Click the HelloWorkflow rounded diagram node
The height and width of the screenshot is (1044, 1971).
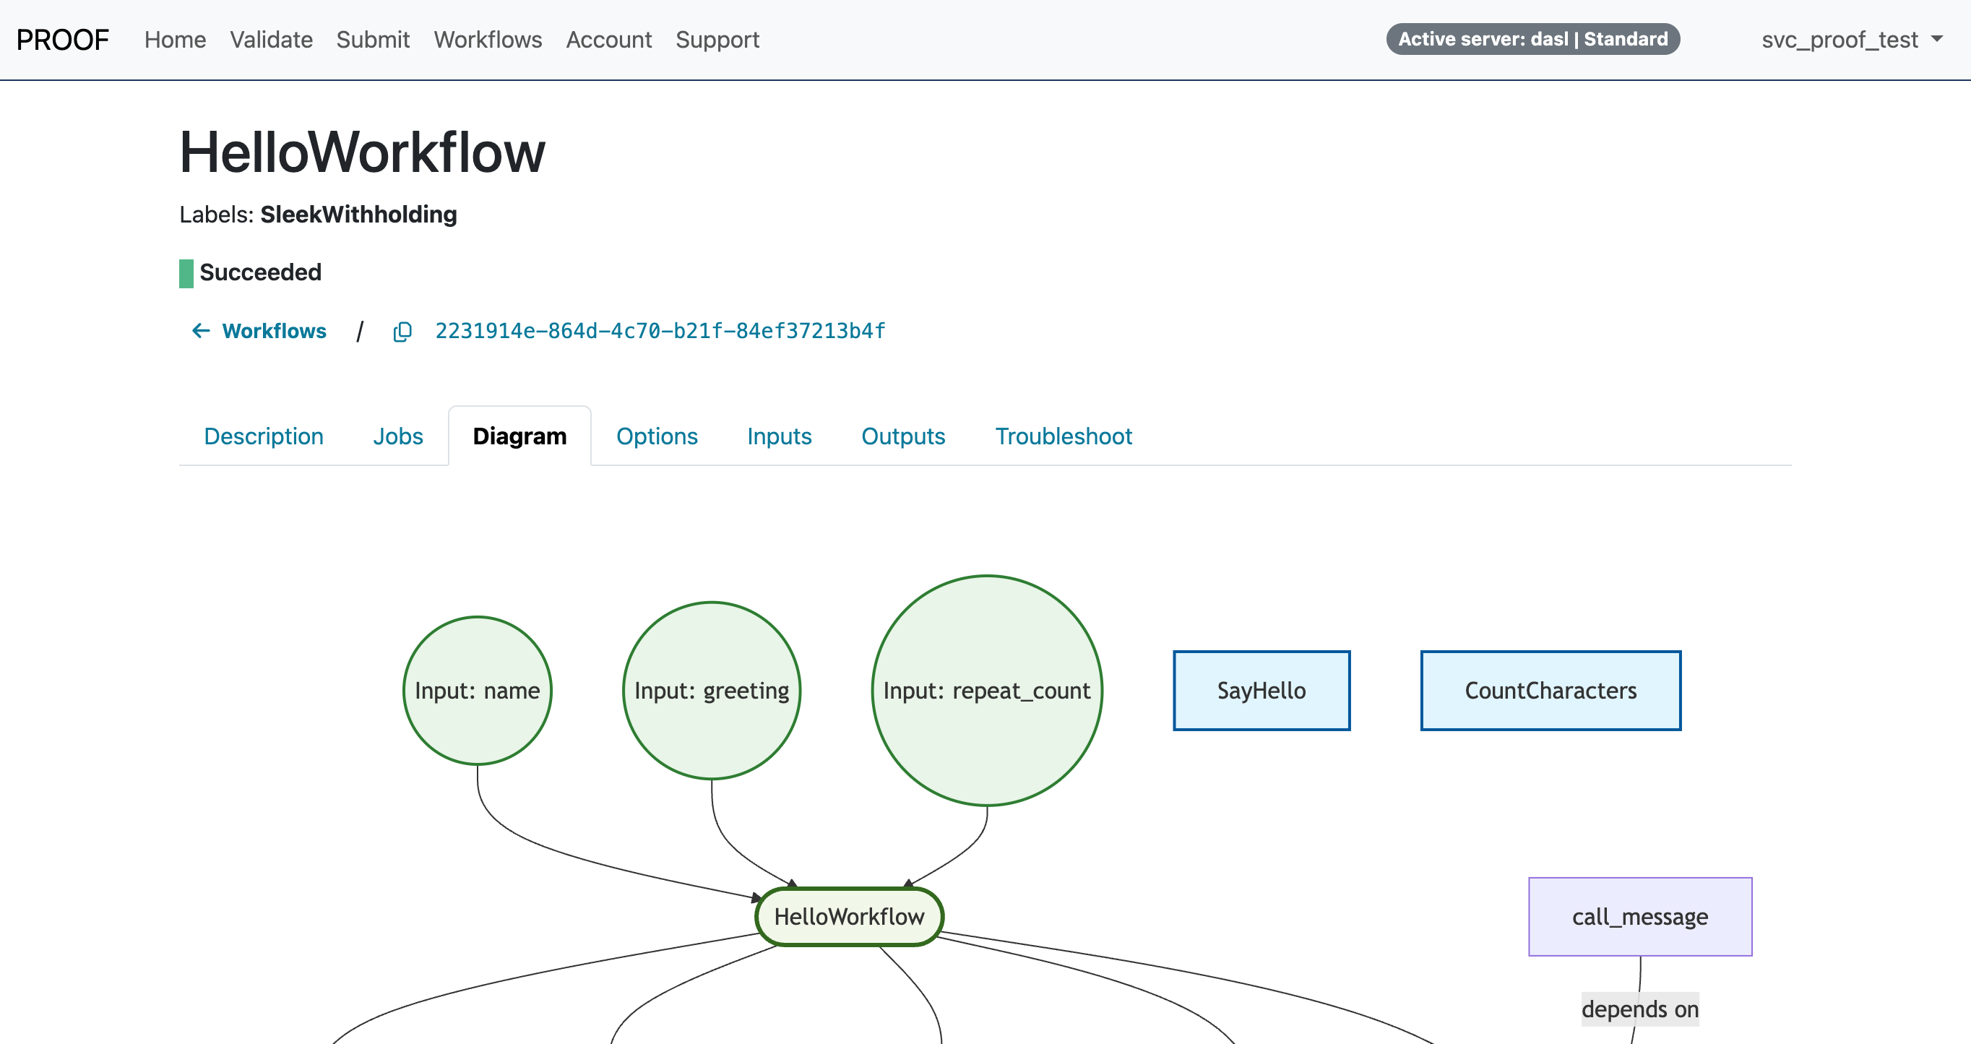(x=848, y=916)
